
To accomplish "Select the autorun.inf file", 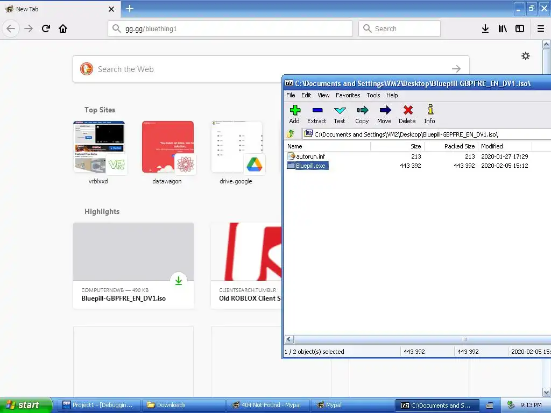I will [x=306, y=156].
